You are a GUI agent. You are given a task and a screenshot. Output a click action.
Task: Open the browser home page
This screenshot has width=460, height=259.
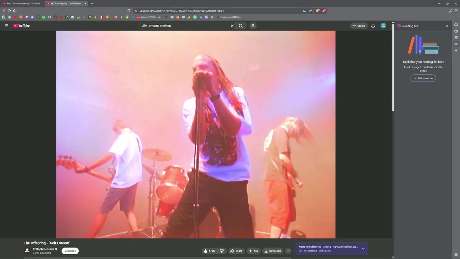15,11
